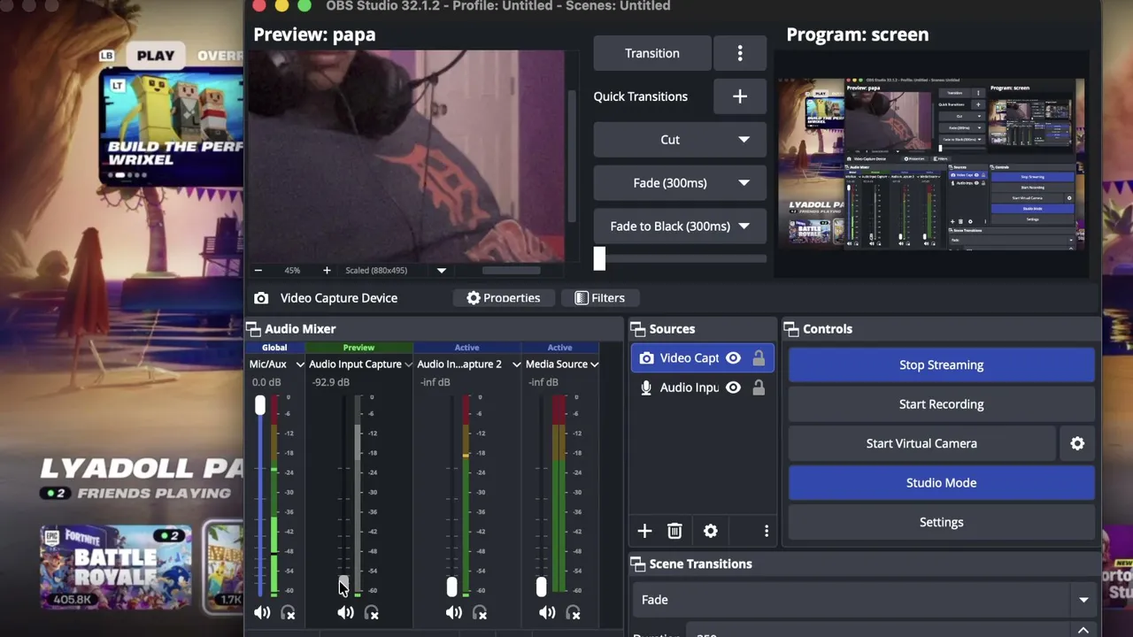Expand the Audio In...apture 2 options chevron
Image resolution: width=1133 pixels, height=637 pixels.
coord(516,365)
